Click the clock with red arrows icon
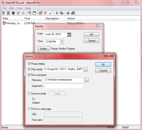The image size is (142, 130). 29,13
